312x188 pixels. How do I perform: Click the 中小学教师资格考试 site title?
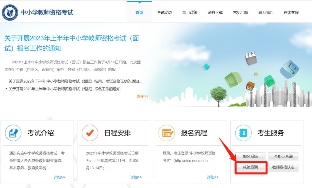coord(47,12)
